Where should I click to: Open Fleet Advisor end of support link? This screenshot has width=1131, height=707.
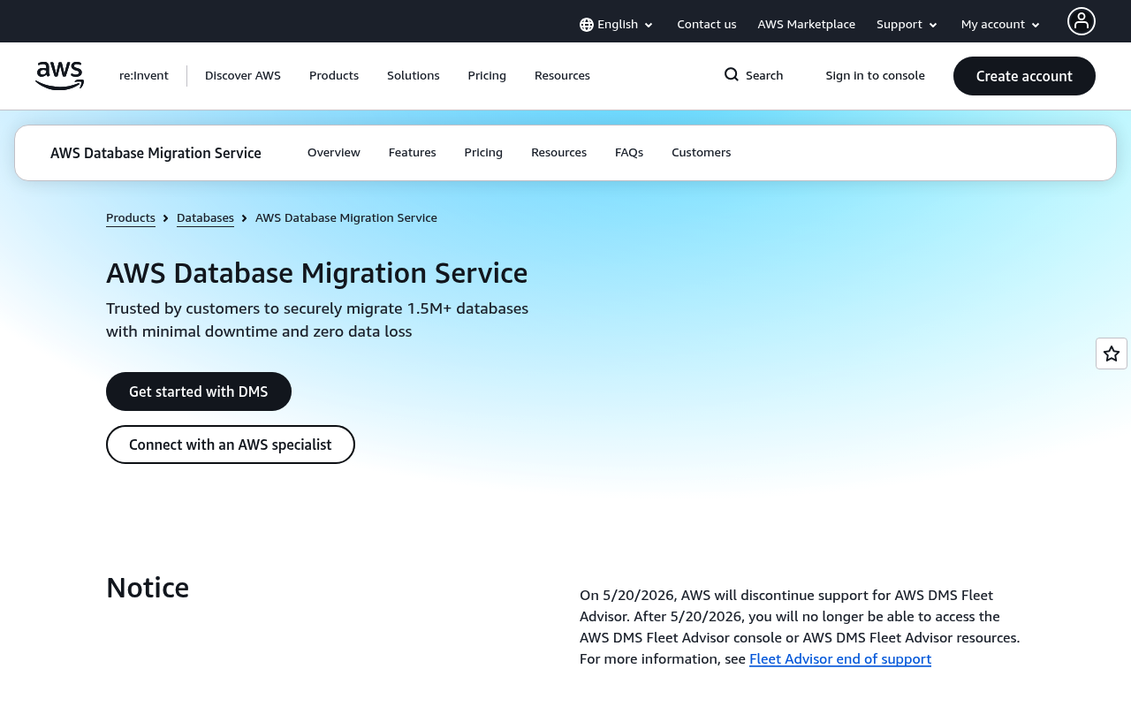840,659
